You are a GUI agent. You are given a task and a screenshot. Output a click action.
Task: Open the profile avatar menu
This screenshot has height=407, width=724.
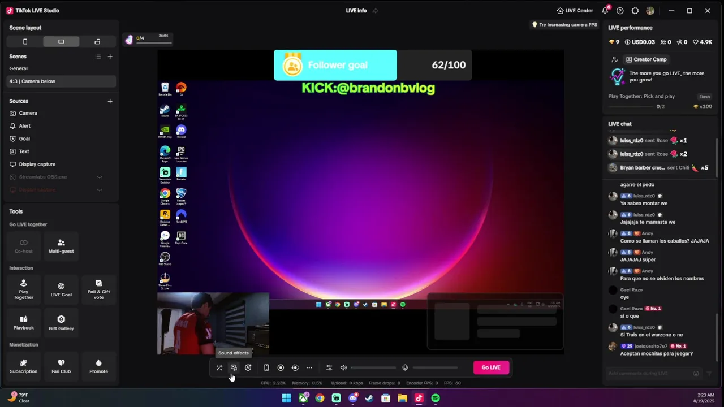point(650,11)
